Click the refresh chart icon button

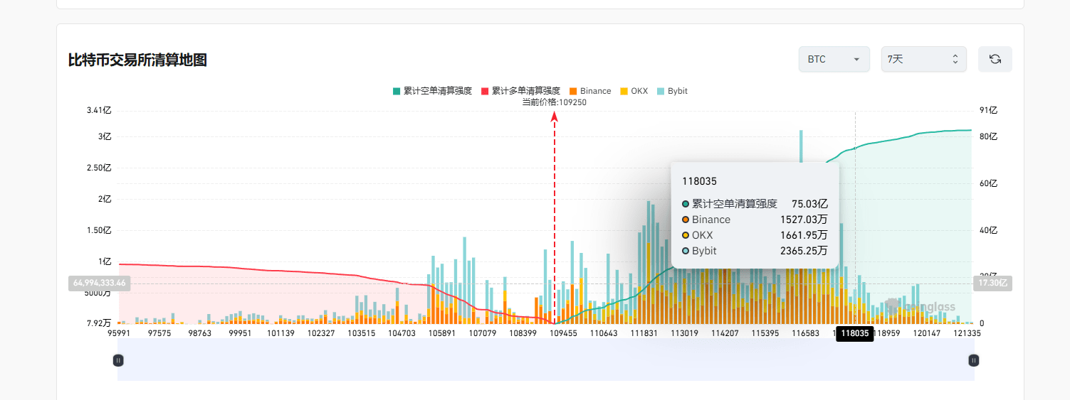pos(995,59)
